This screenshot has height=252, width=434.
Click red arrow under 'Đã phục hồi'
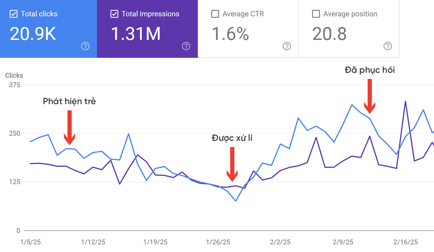tap(370, 96)
